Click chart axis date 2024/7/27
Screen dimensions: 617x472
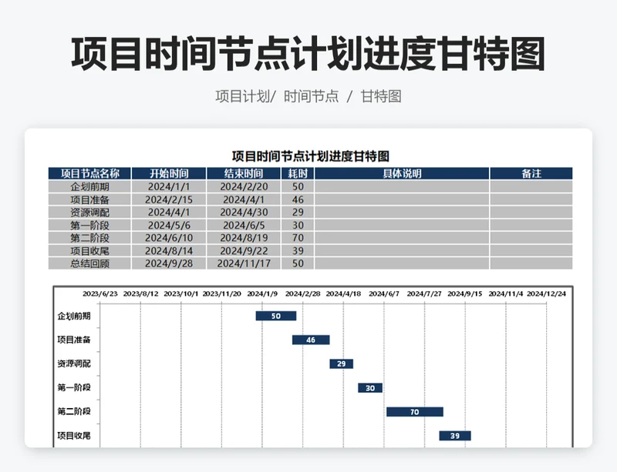(x=424, y=294)
